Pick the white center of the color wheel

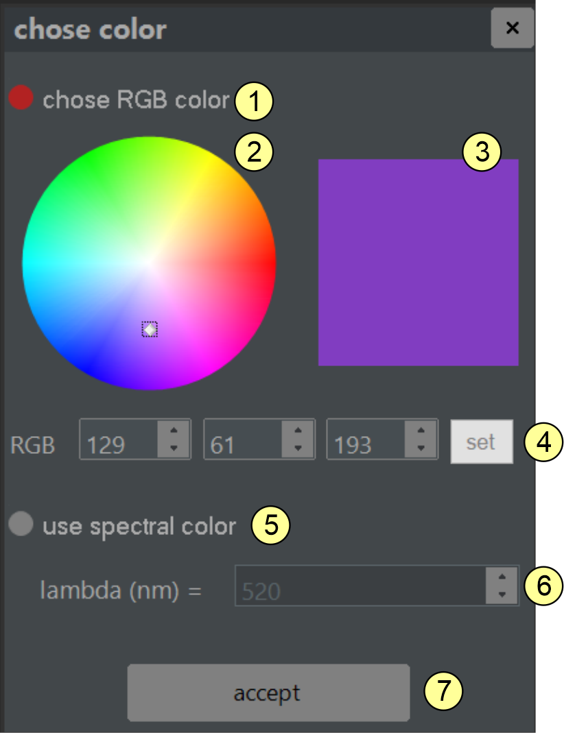150,263
